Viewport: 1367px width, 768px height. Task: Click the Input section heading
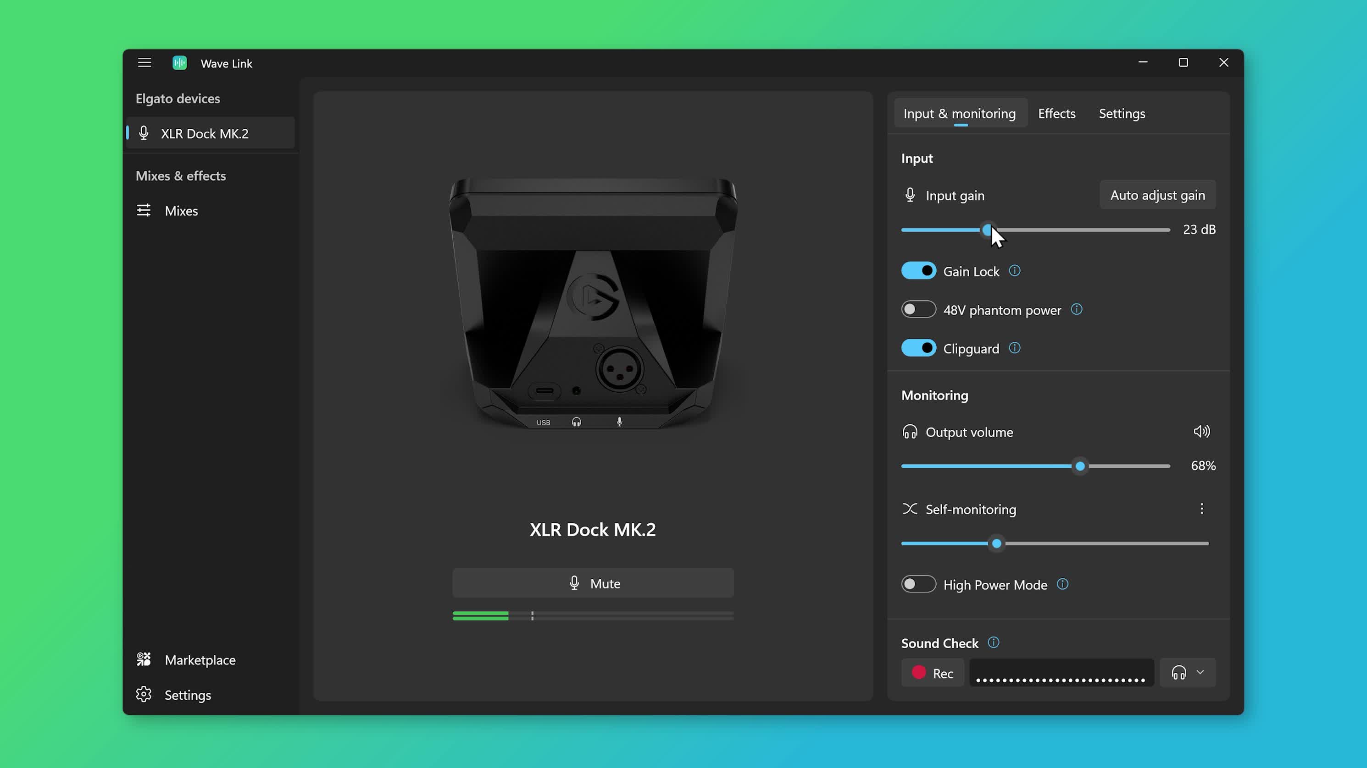[x=917, y=159]
